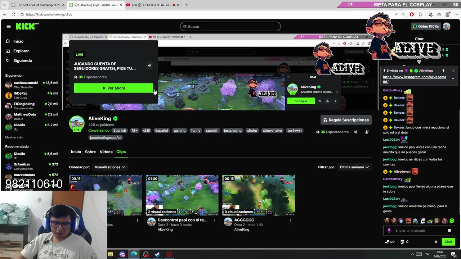Open options menu for Descontrol papi clip
461x259 pixels.
[x=214, y=221]
